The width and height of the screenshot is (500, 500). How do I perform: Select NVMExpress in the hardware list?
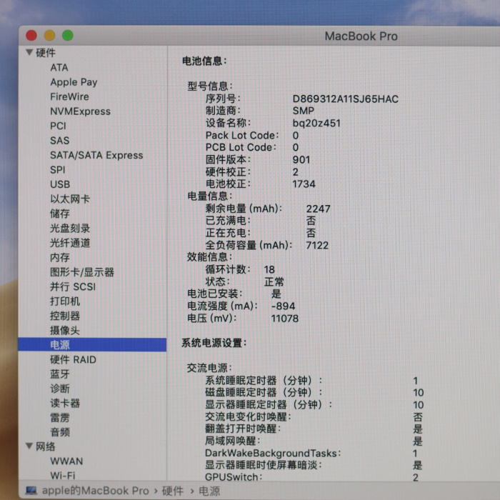80,111
